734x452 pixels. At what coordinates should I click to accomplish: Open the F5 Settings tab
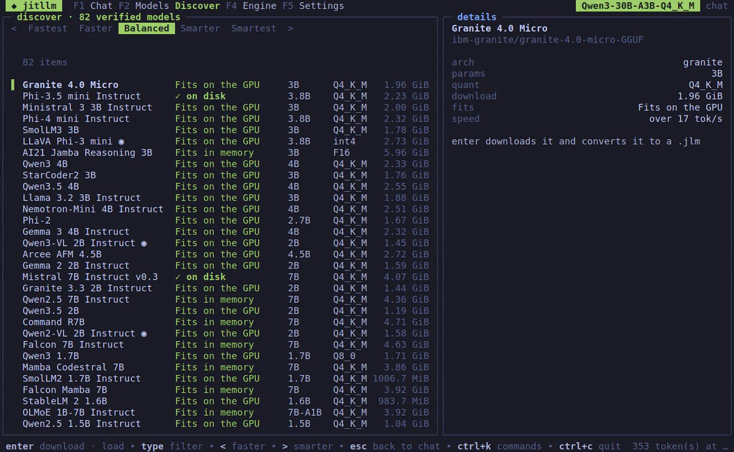pyautogui.click(x=313, y=6)
